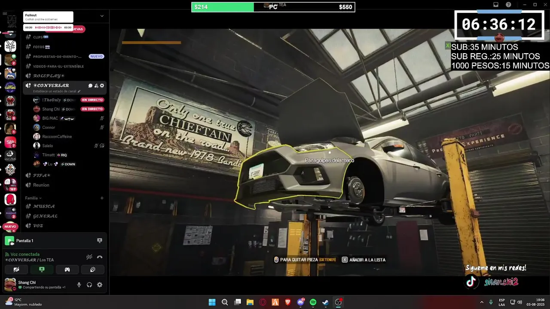
Task: Click the pencil icon to edit channel status
Action: [79, 91]
